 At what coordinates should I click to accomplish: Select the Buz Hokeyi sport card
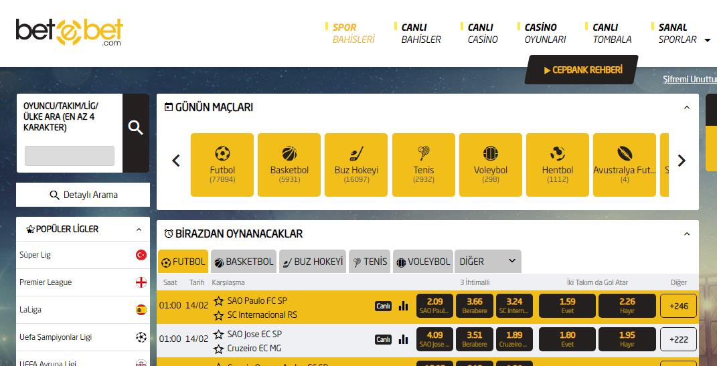[x=356, y=165]
